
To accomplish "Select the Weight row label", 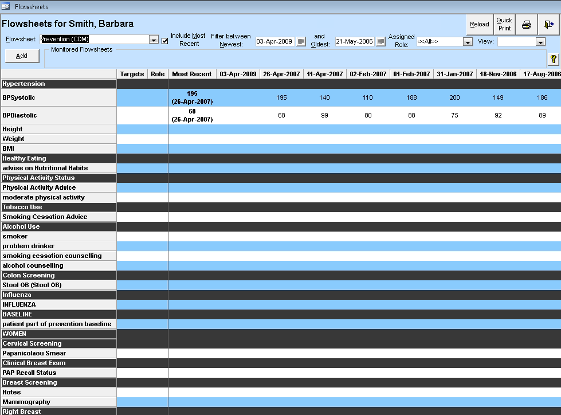I will coord(58,139).
